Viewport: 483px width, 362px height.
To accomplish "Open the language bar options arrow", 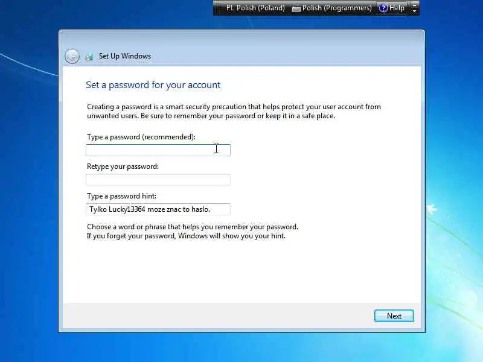I will pyautogui.click(x=415, y=11).
